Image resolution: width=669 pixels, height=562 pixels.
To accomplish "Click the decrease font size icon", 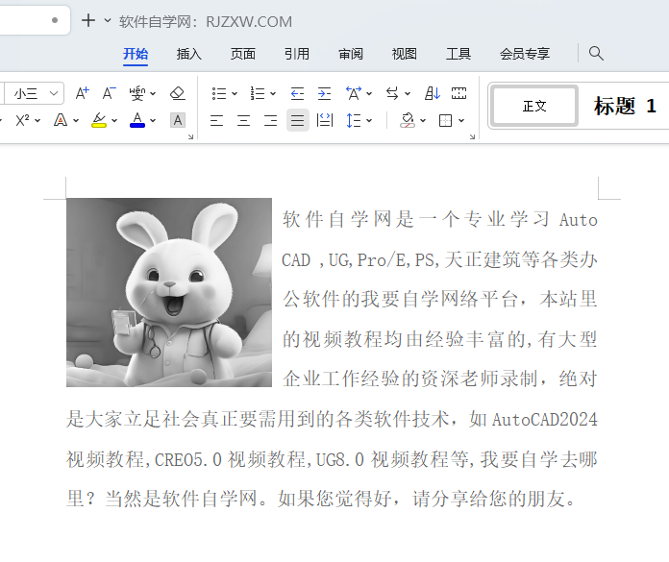I will tap(110, 93).
